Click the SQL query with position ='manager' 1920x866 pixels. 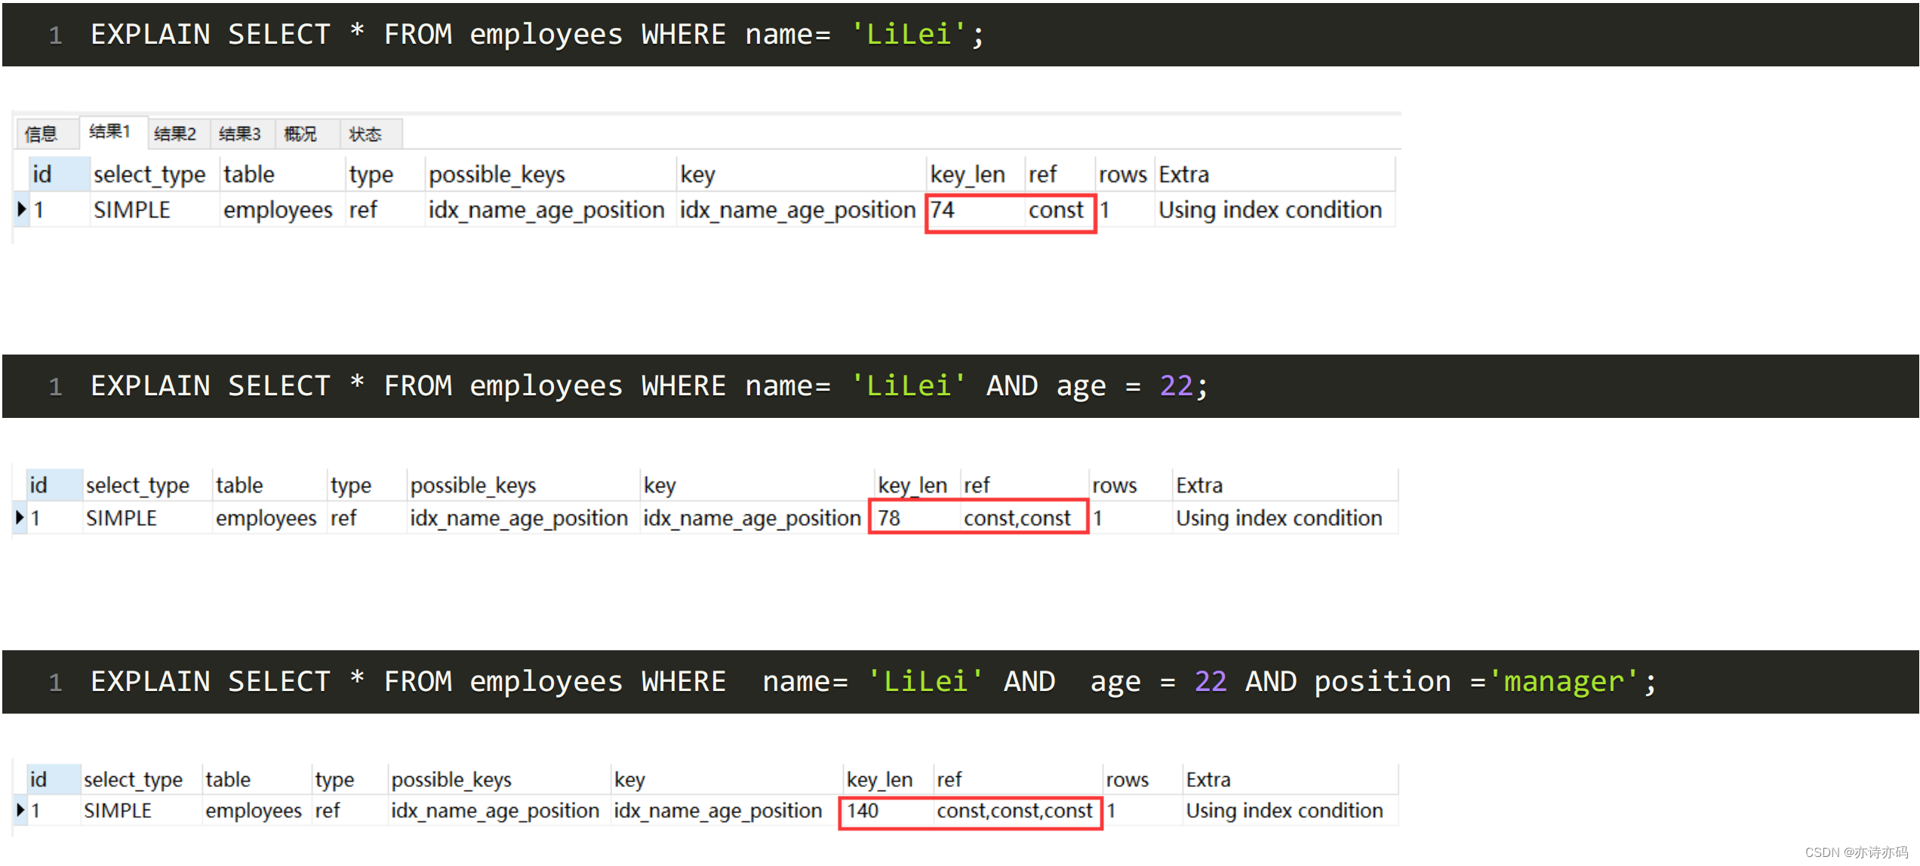coord(874,682)
